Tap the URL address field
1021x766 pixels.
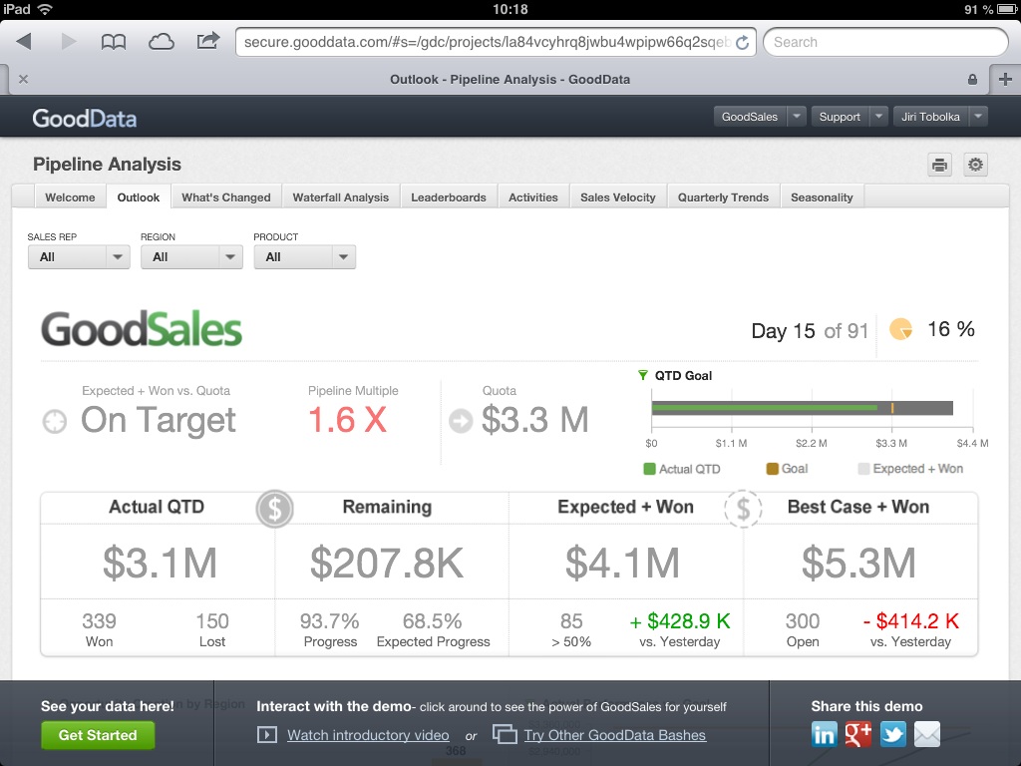pos(496,42)
